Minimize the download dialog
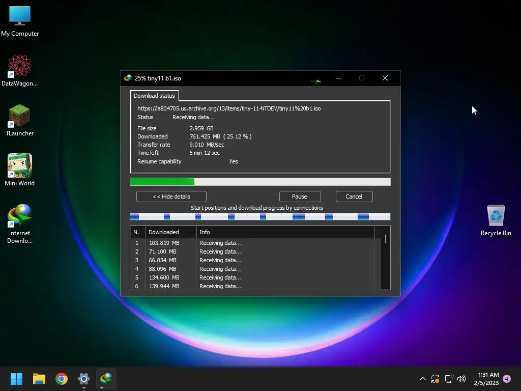521x391 pixels. point(339,78)
